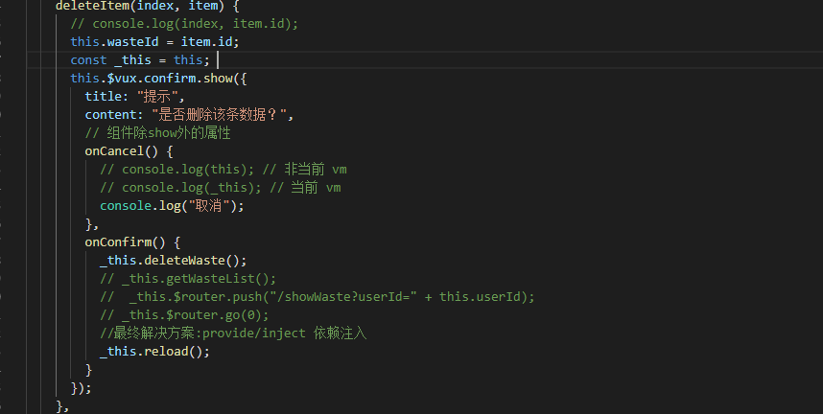Click the comment 最终解决方案:provide/inject 依赖注入
Screen dimensions: 823x414
click(233, 333)
